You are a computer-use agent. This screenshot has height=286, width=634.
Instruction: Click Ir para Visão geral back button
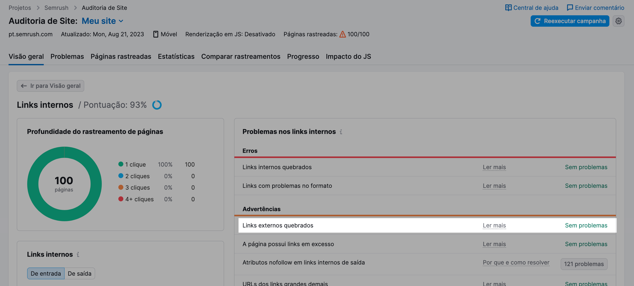tap(51, 86)
